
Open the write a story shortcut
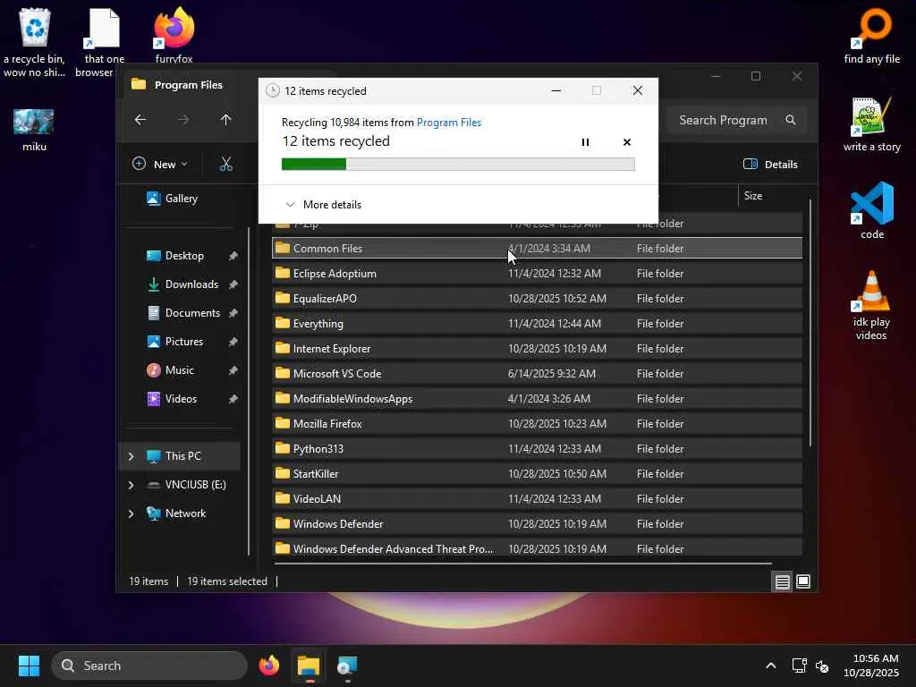click(x=872, y=124)
